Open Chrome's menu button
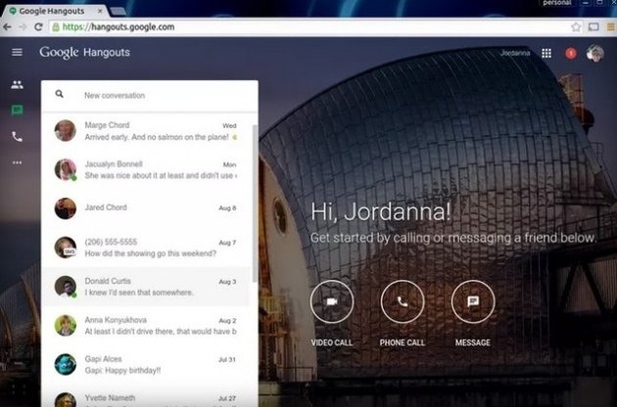This screenshot has width=617, height=407. 611,27
